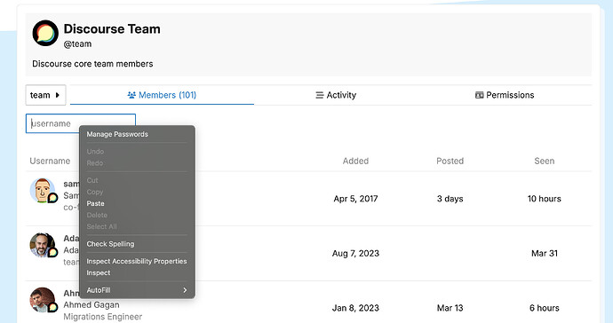Sort by the Username column header
The height and width of the screenshot is (323, 613).
point(50,161)
